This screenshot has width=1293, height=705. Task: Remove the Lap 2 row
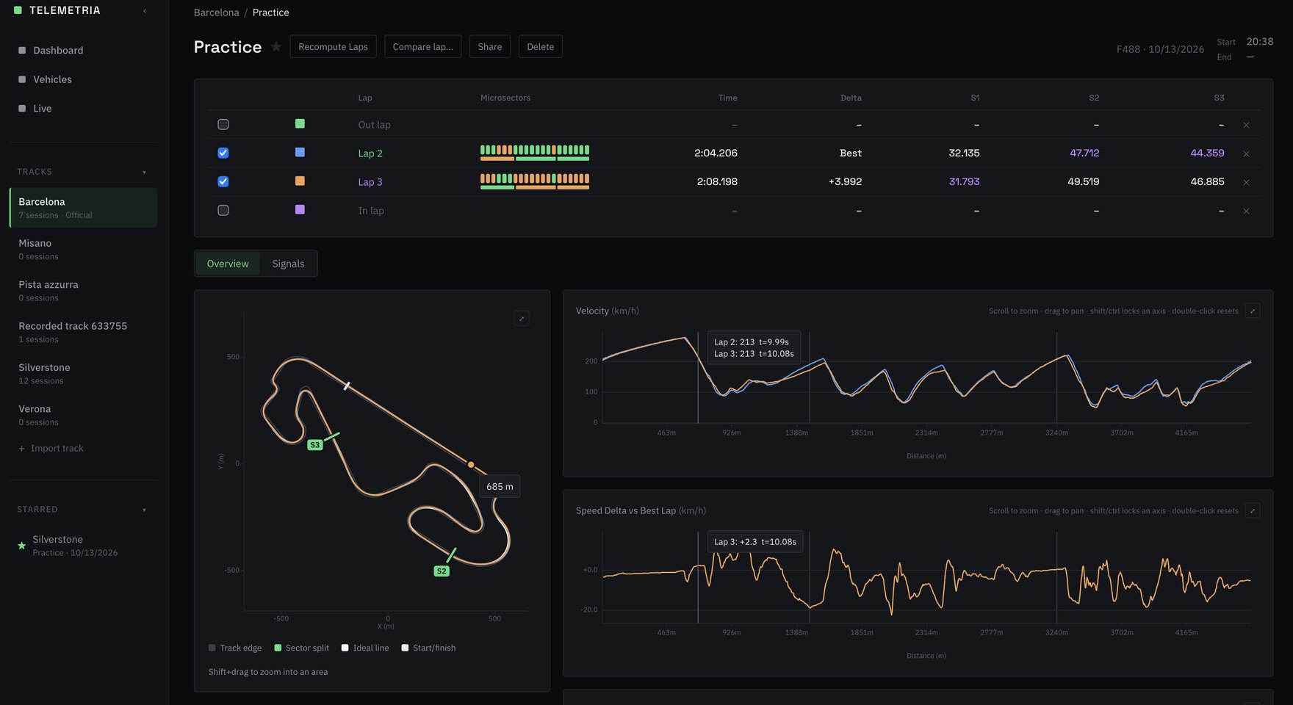[x=1246, y=153]
